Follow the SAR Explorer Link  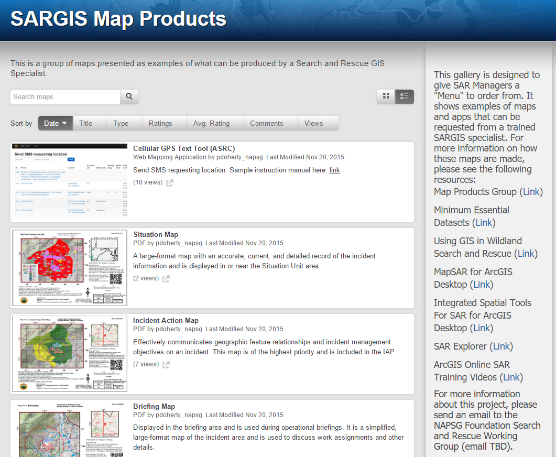pos(502,346)
